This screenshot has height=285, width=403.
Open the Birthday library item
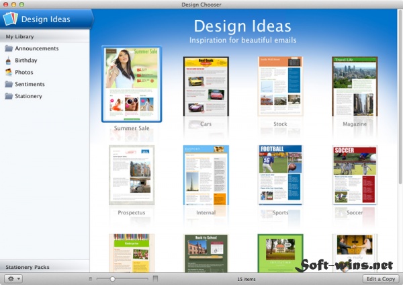tap(45, 60)
